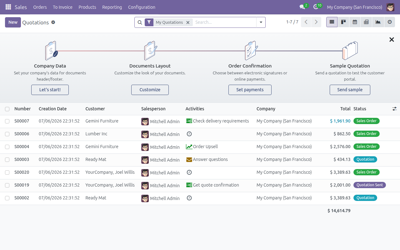Open the Reporting menu
Viewport: 400px width, 250px height.
click(112, 7)
